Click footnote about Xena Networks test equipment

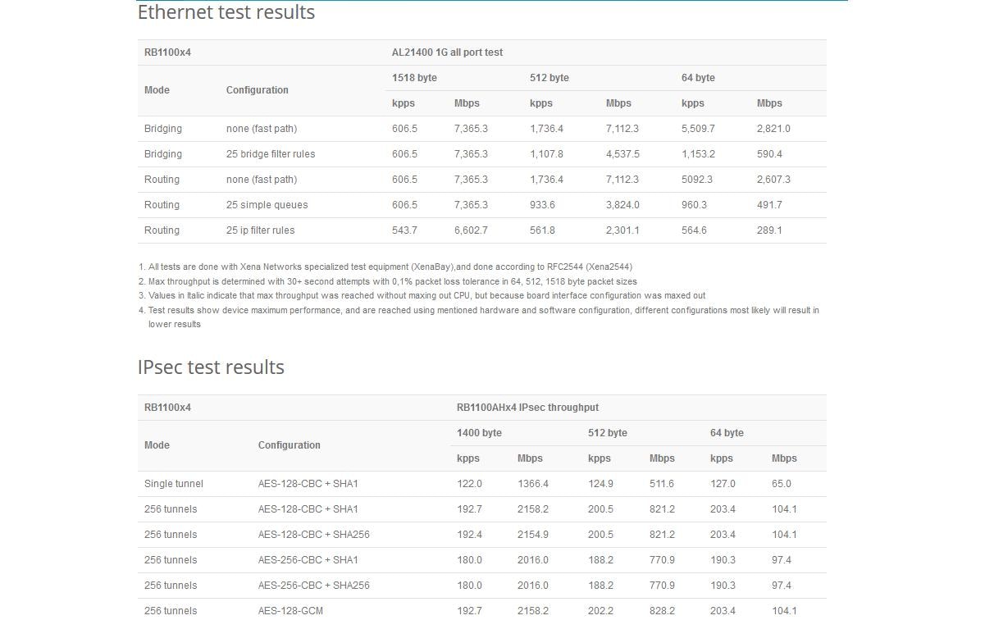point(390,267)
